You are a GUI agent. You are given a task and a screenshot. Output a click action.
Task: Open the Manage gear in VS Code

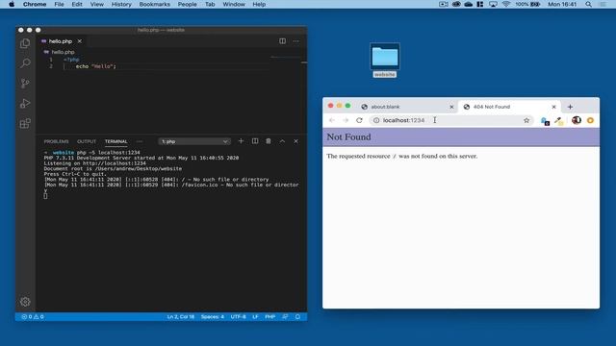[25, 301]
